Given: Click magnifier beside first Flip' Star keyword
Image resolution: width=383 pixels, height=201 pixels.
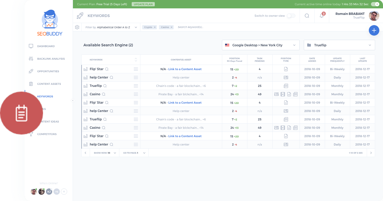Looking at the screenshot, I should coord(107,69).
